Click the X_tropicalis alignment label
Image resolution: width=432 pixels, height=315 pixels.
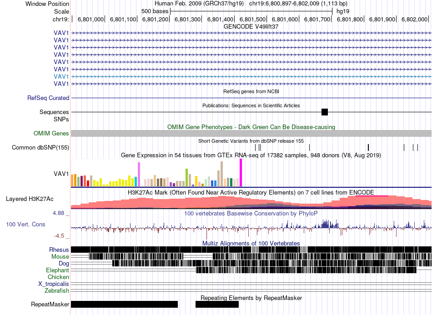point(54,284)
